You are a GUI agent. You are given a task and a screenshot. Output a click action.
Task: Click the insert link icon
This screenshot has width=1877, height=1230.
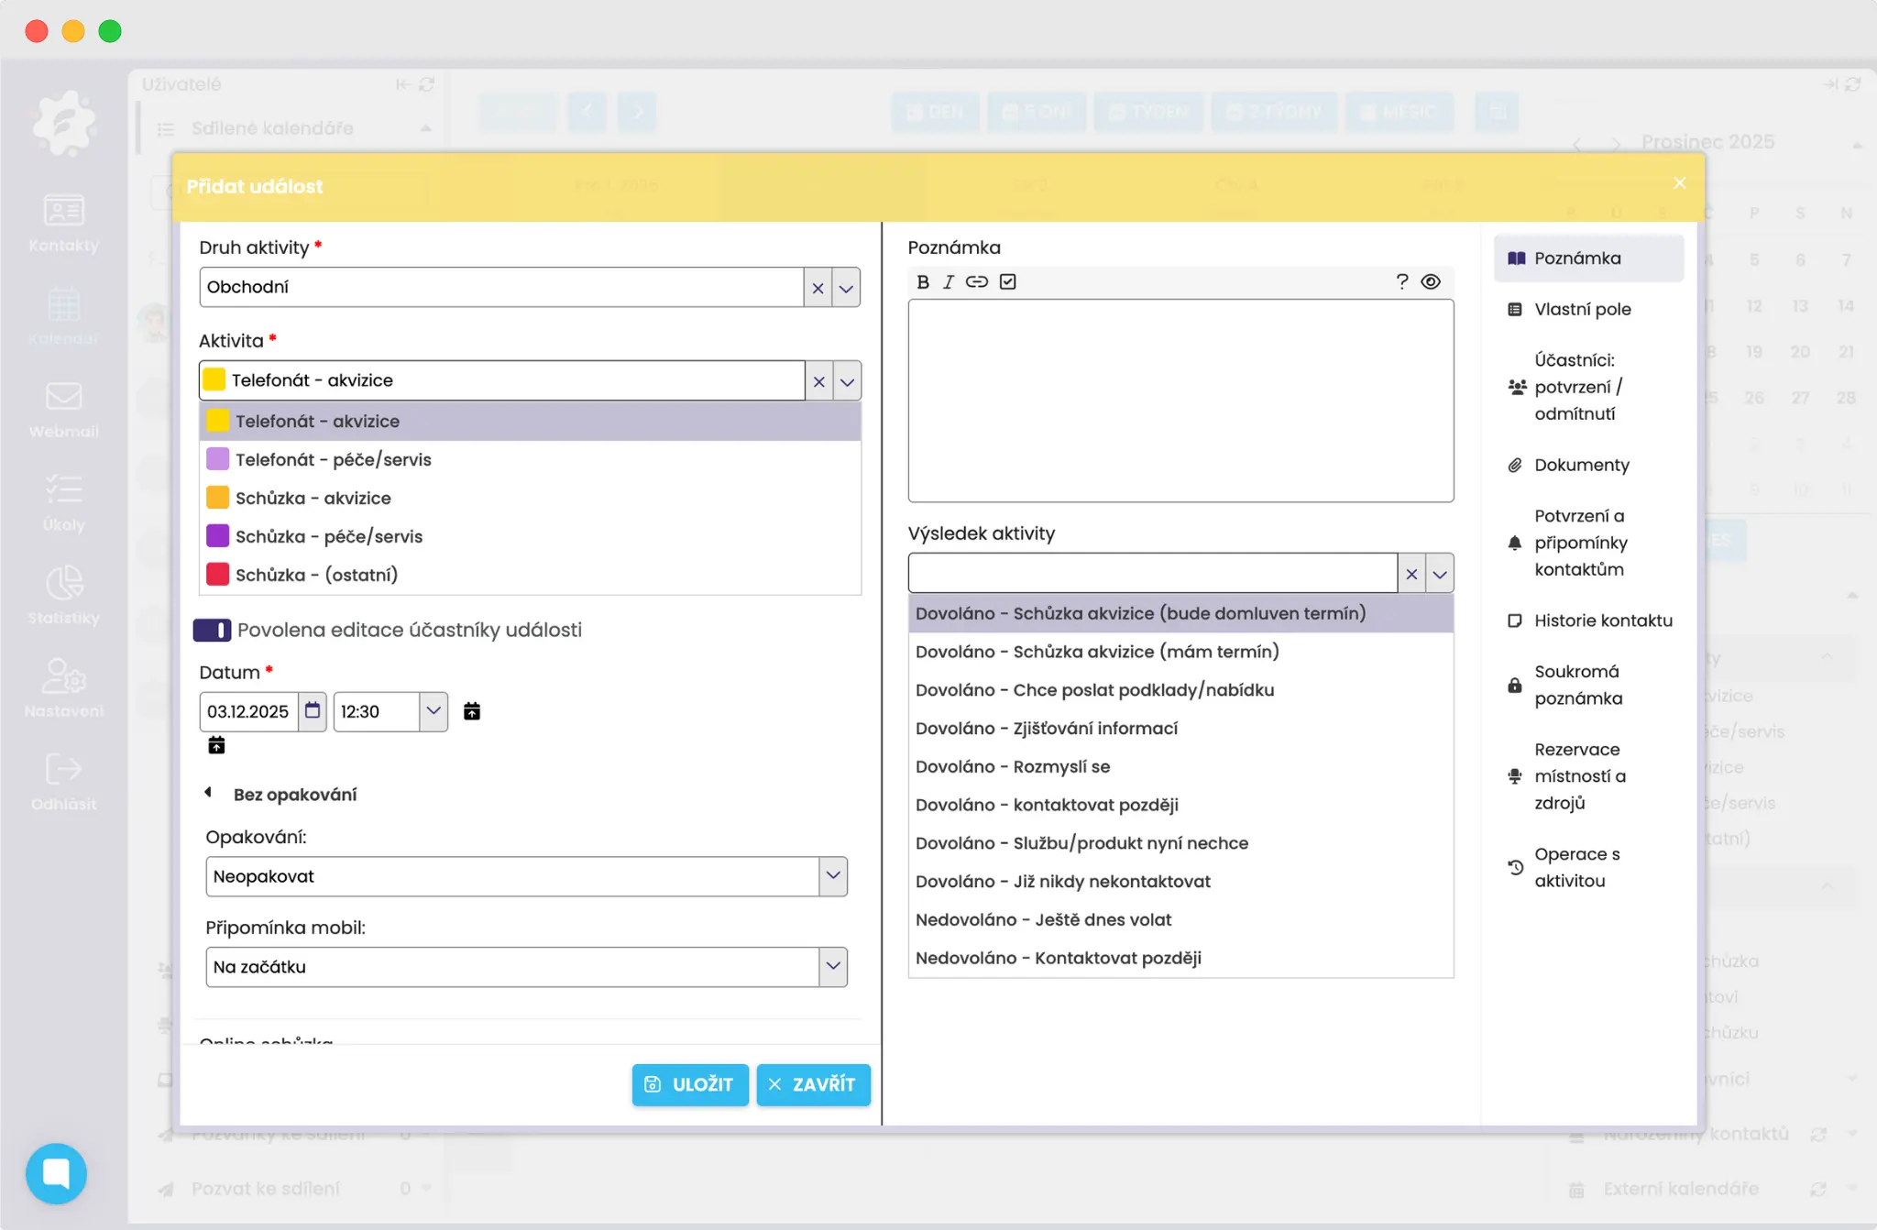(x=977, y=282)
